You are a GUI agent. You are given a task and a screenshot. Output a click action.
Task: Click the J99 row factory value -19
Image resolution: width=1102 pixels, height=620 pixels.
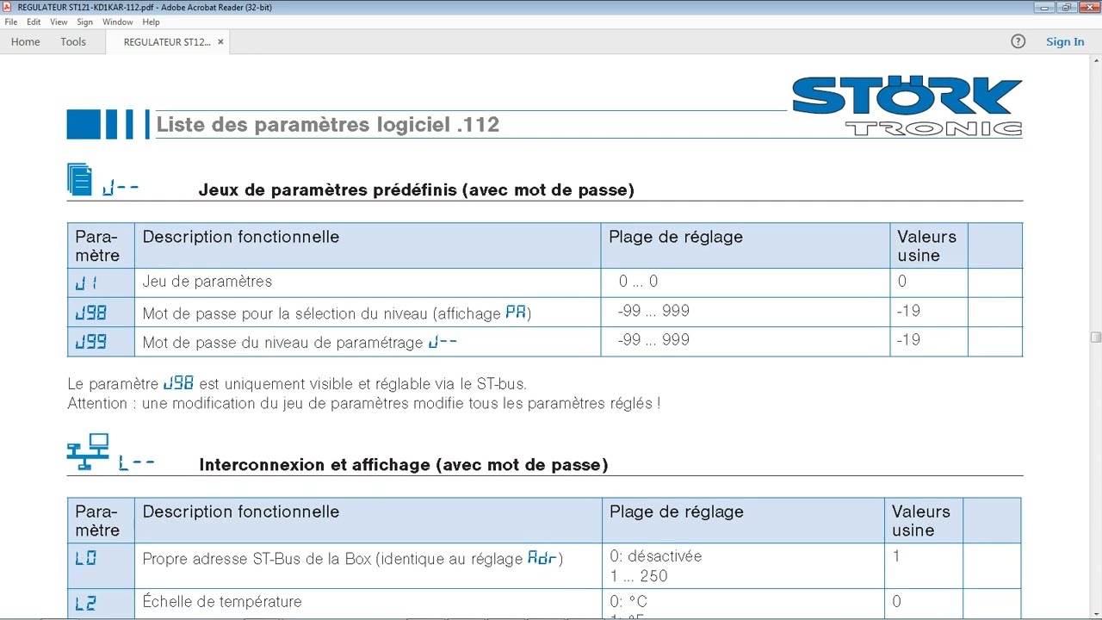(908, 340)
